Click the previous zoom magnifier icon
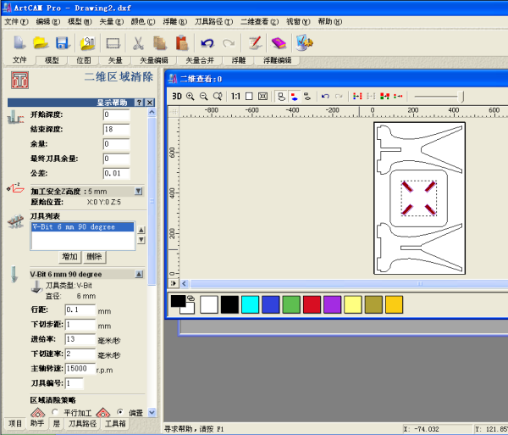Viewport: 508px width, 435px height. (x=218, y=97)
